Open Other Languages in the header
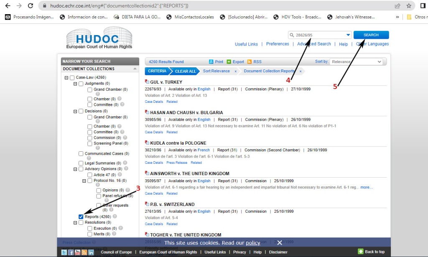 [372, 44]
